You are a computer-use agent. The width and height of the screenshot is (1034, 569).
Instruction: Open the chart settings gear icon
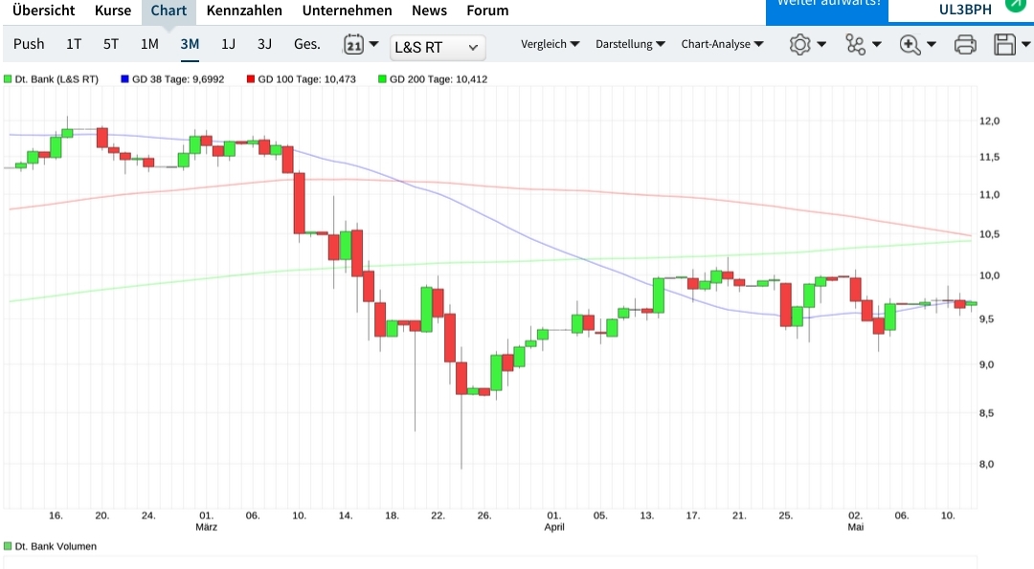(801, 44)
